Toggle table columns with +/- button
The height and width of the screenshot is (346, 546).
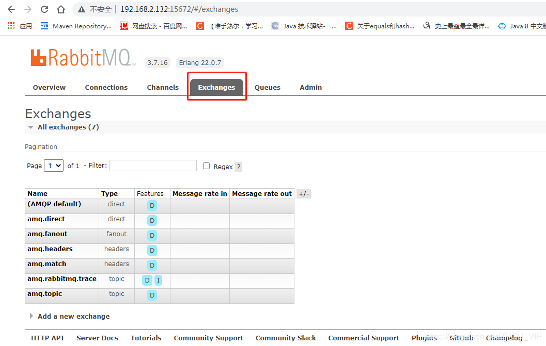pyautogui.click(x=304, y=194)
